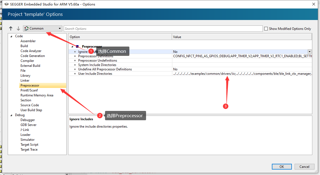This screenshot has width=320, height=175.
Task: Select Assembler in the options tree
Action: coord(28,41)
